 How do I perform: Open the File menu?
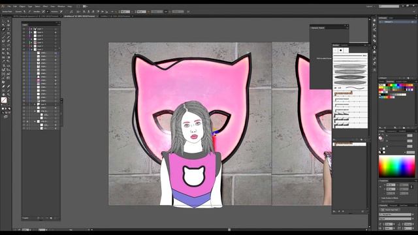point(8,6)
